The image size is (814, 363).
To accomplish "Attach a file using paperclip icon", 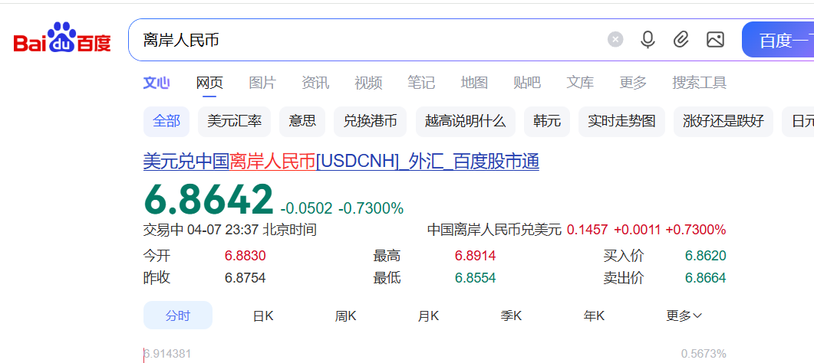I will (x=681, y=40).
